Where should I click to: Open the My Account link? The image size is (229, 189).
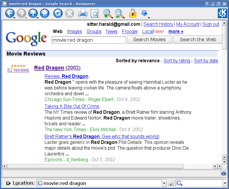click(x=188, y=24)
